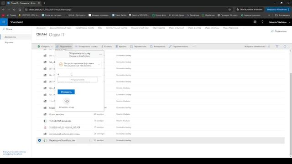Open the Все закладки bookmarks folder

(282, 15)
